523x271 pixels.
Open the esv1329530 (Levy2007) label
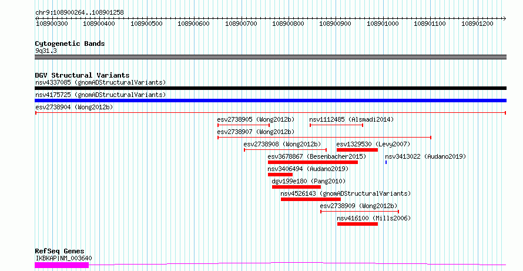point(374,144)
